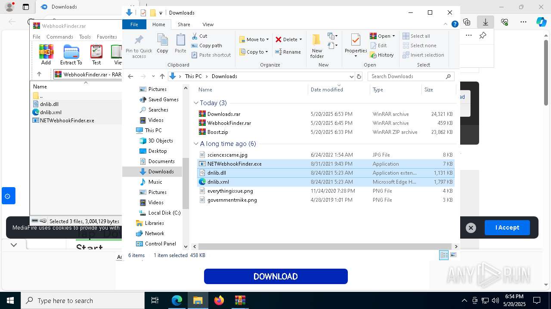Select everythingissue.png file

pyautogui.click(x=326, y=191)
